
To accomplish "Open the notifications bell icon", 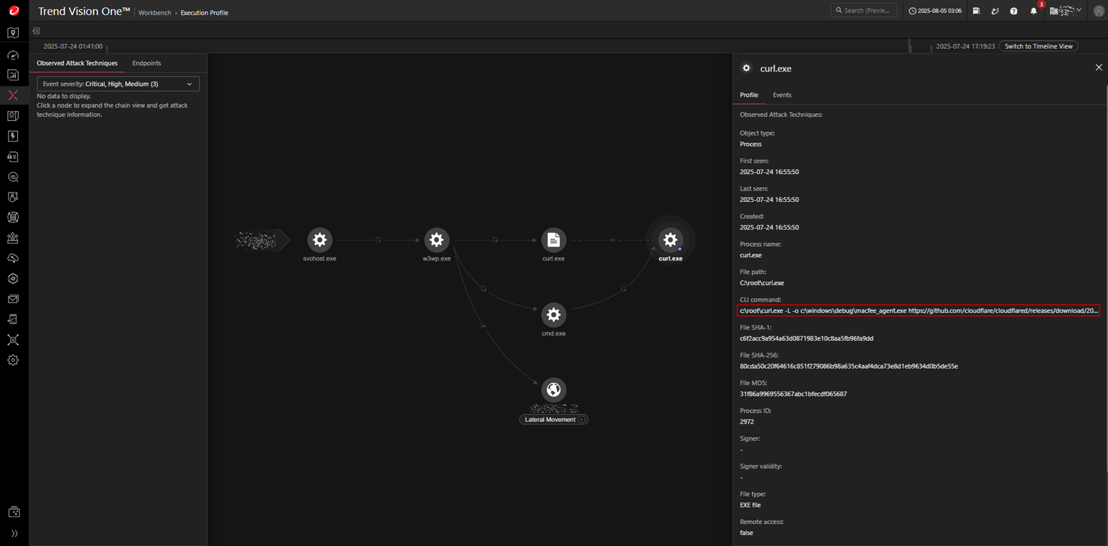I will click(x=1033, y=11).
